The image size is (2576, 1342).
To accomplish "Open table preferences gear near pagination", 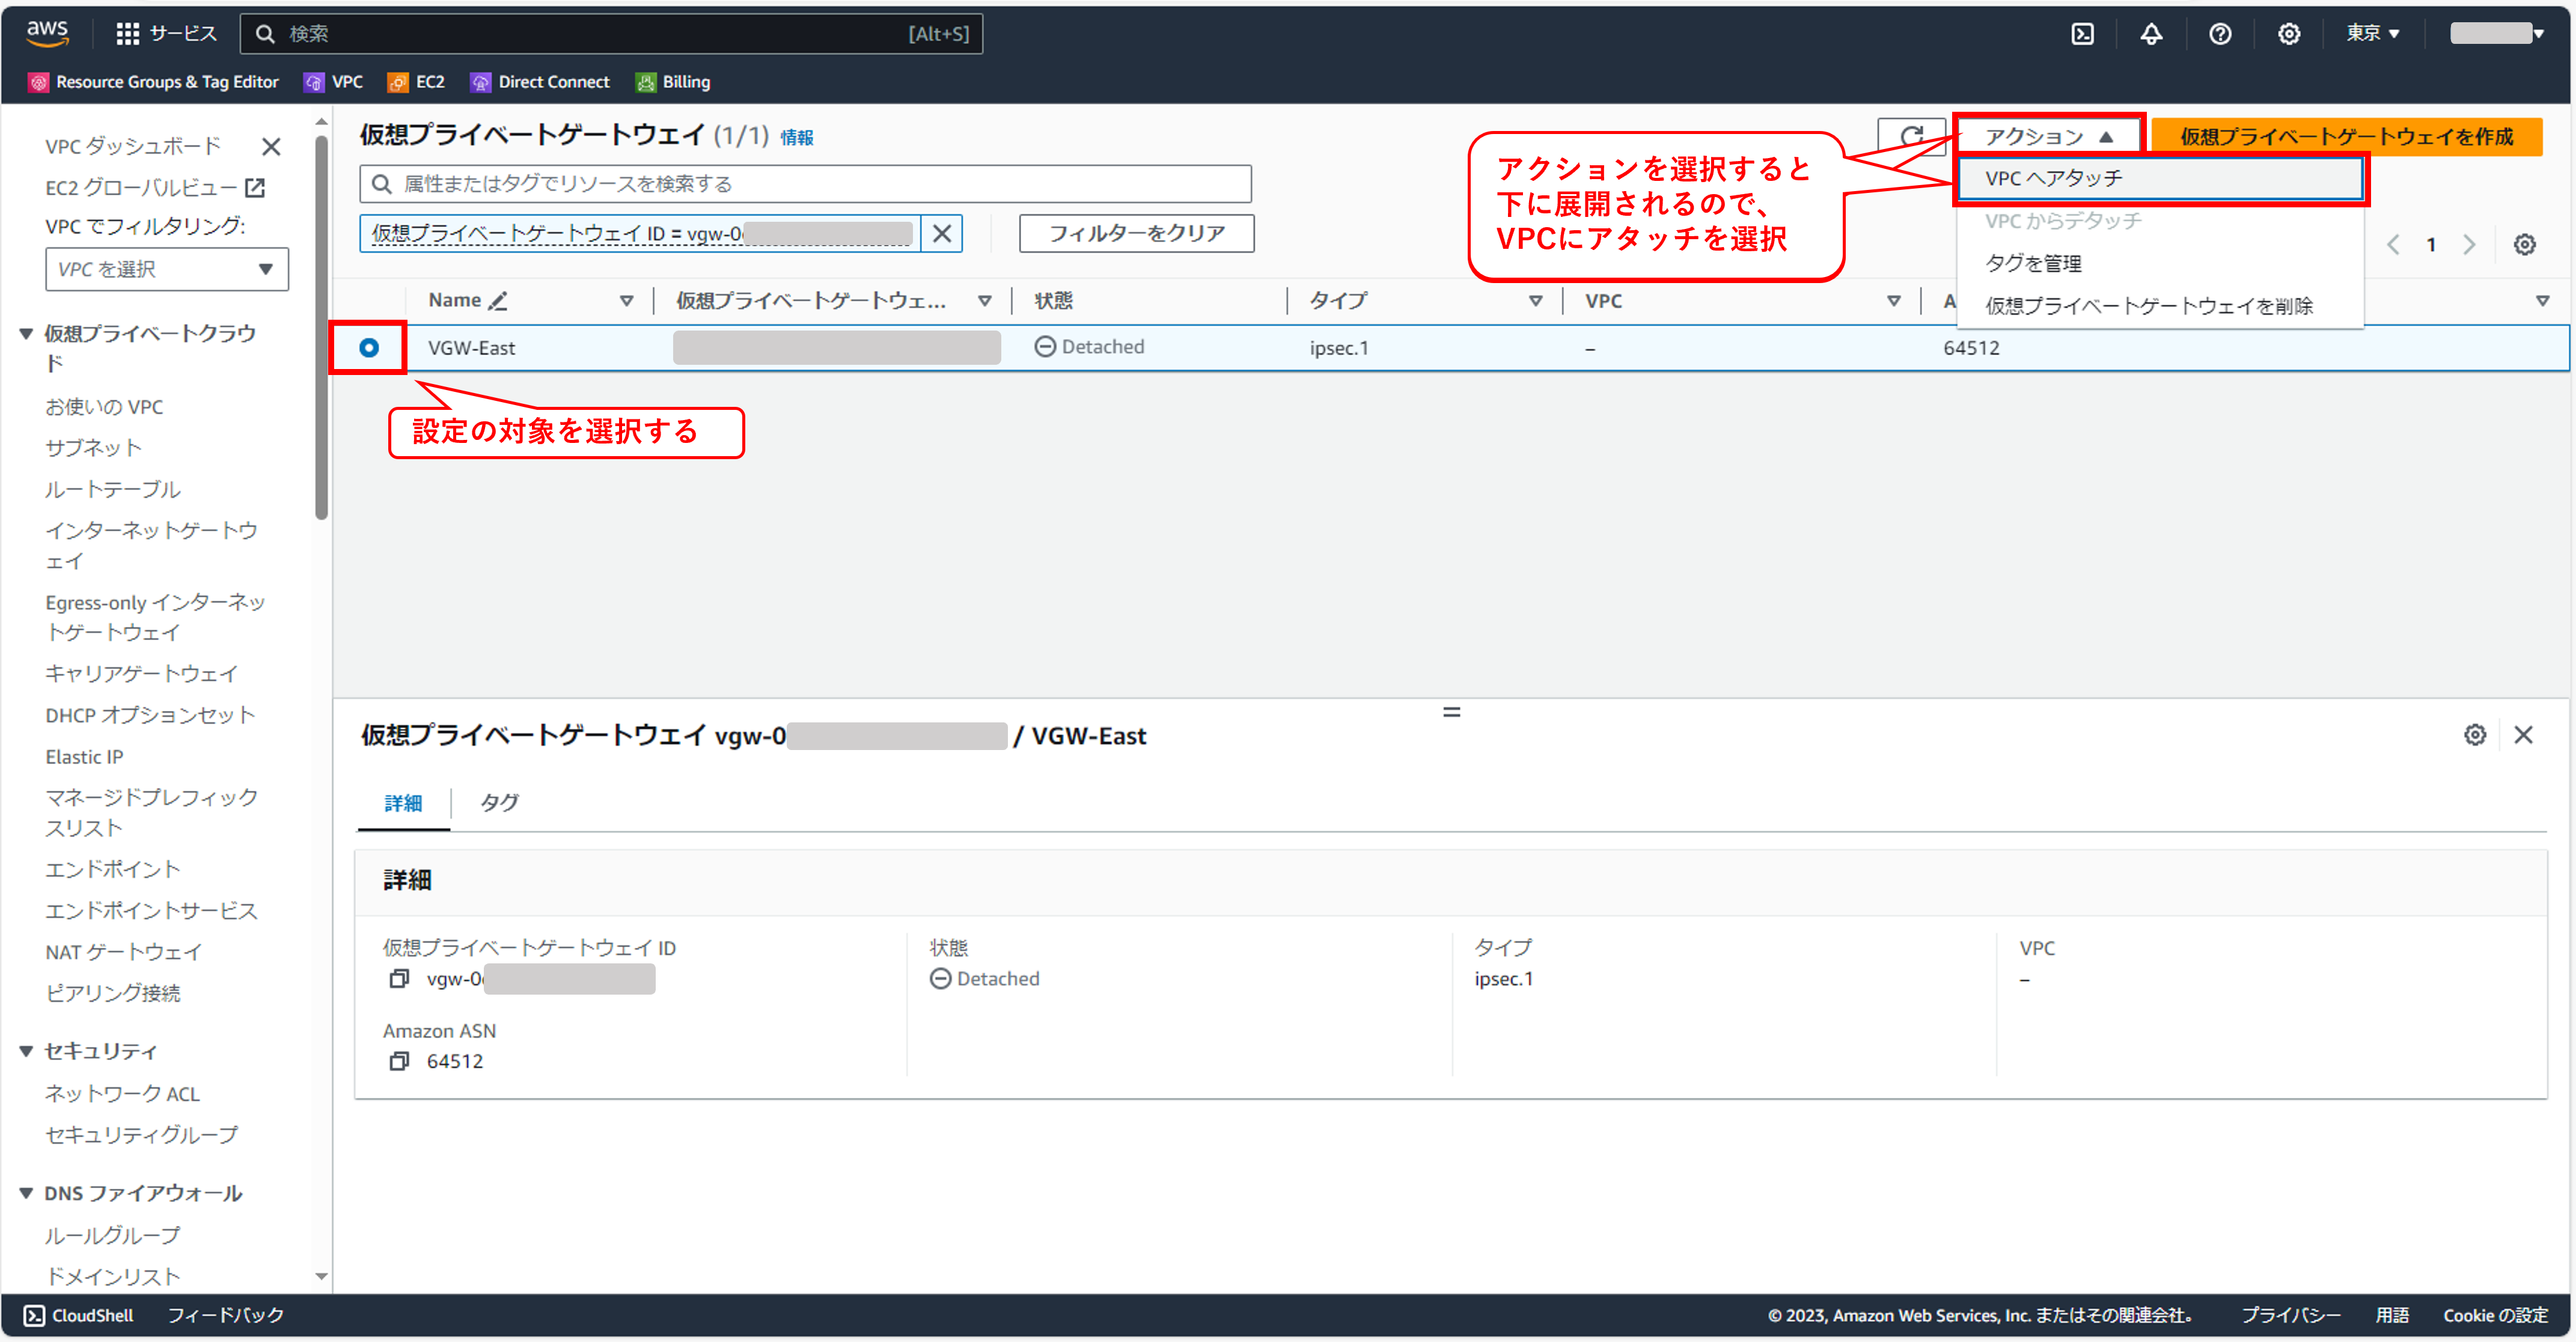I will (x=2524, y=245).
